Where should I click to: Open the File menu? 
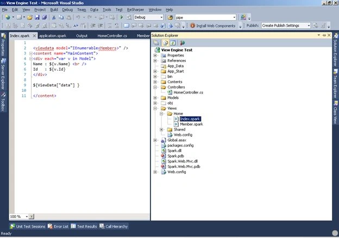[4, 10]
